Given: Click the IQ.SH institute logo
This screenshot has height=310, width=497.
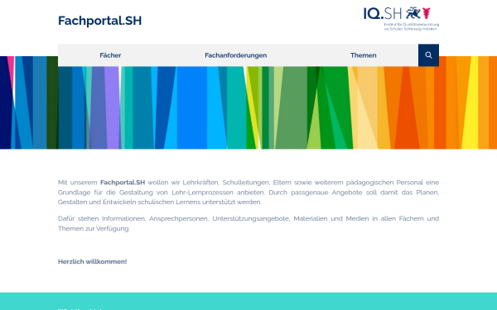Looking at the screenshot, I should pyautogui.click(x=401, y=19).
